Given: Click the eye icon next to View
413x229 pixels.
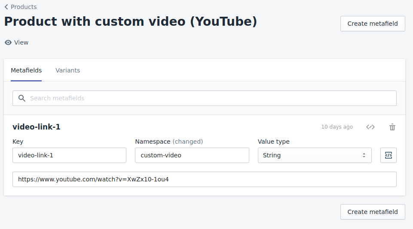Looking at the screenshot, I should (8, 42).
